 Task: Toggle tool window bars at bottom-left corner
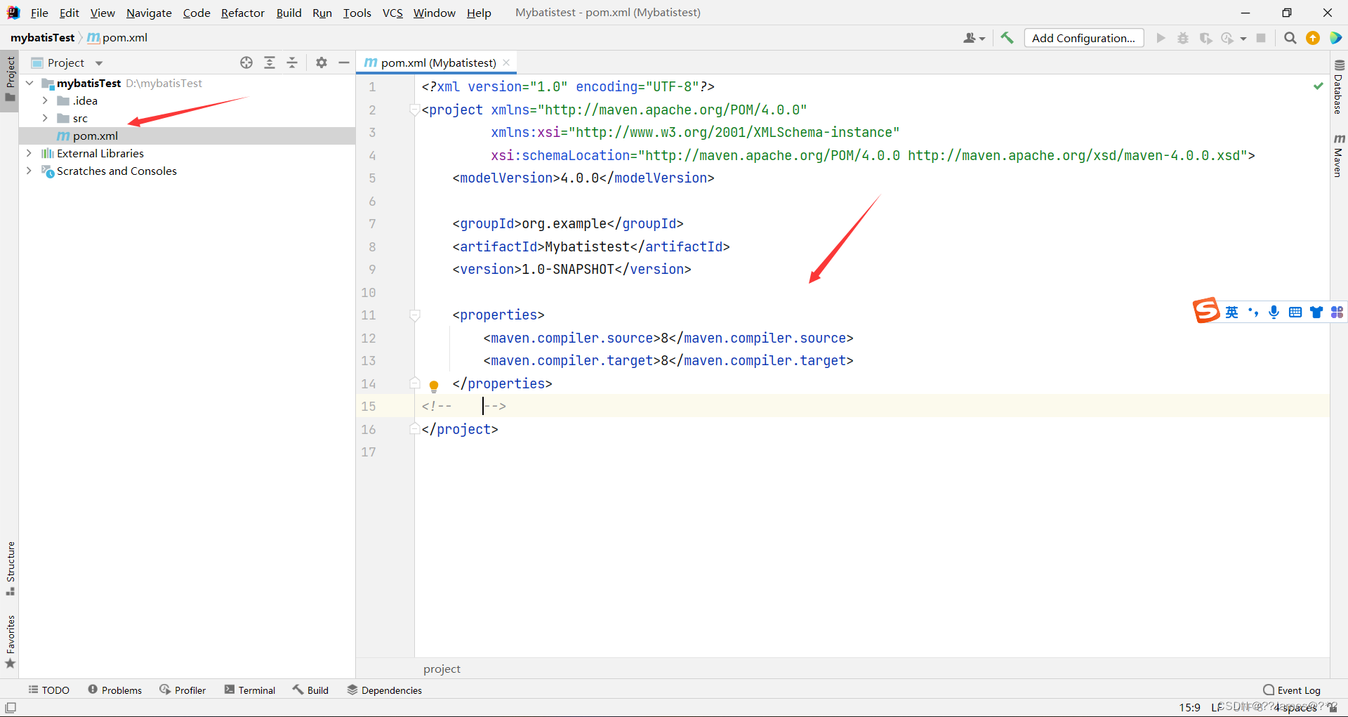(x=11, y=707)
